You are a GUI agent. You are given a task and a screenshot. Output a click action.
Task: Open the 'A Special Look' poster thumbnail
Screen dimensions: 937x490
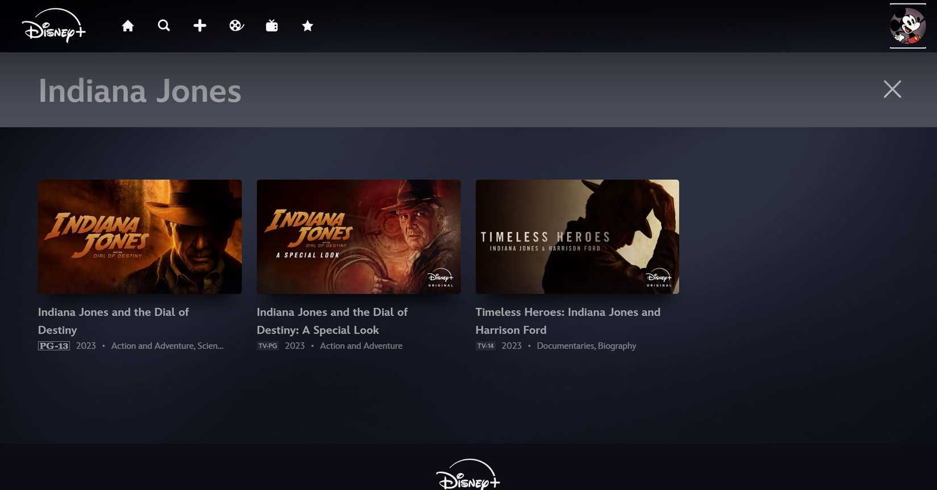358,236
